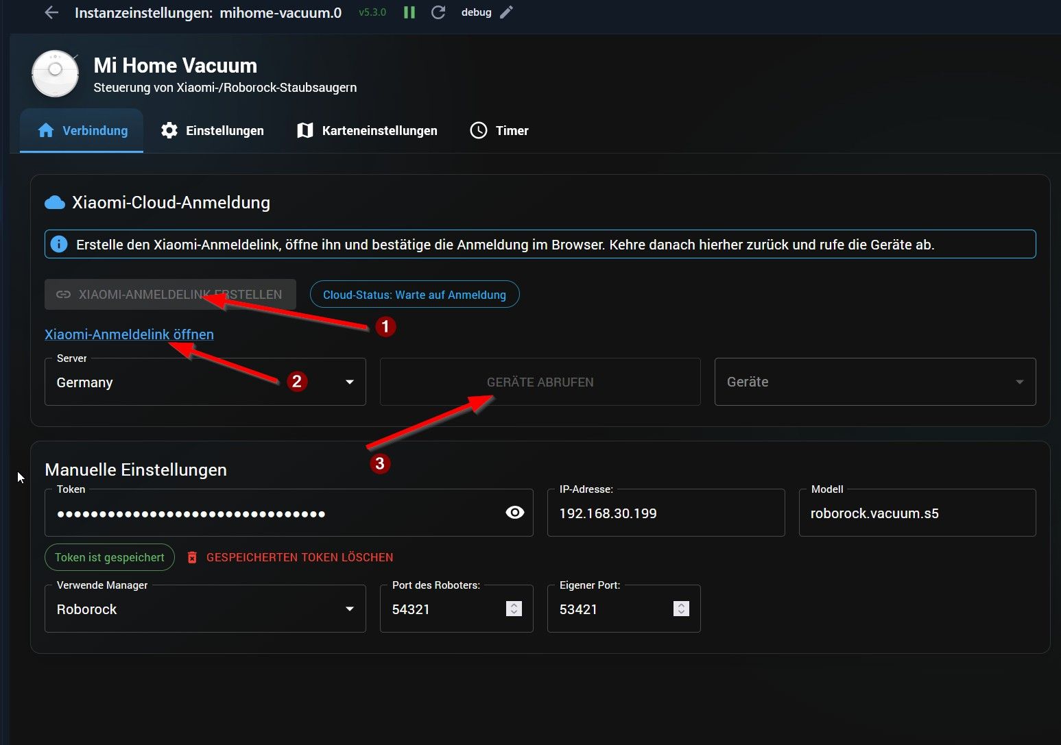Open the Xiaomi-Anmeldelink öffnen link

(x=129, y=334)
